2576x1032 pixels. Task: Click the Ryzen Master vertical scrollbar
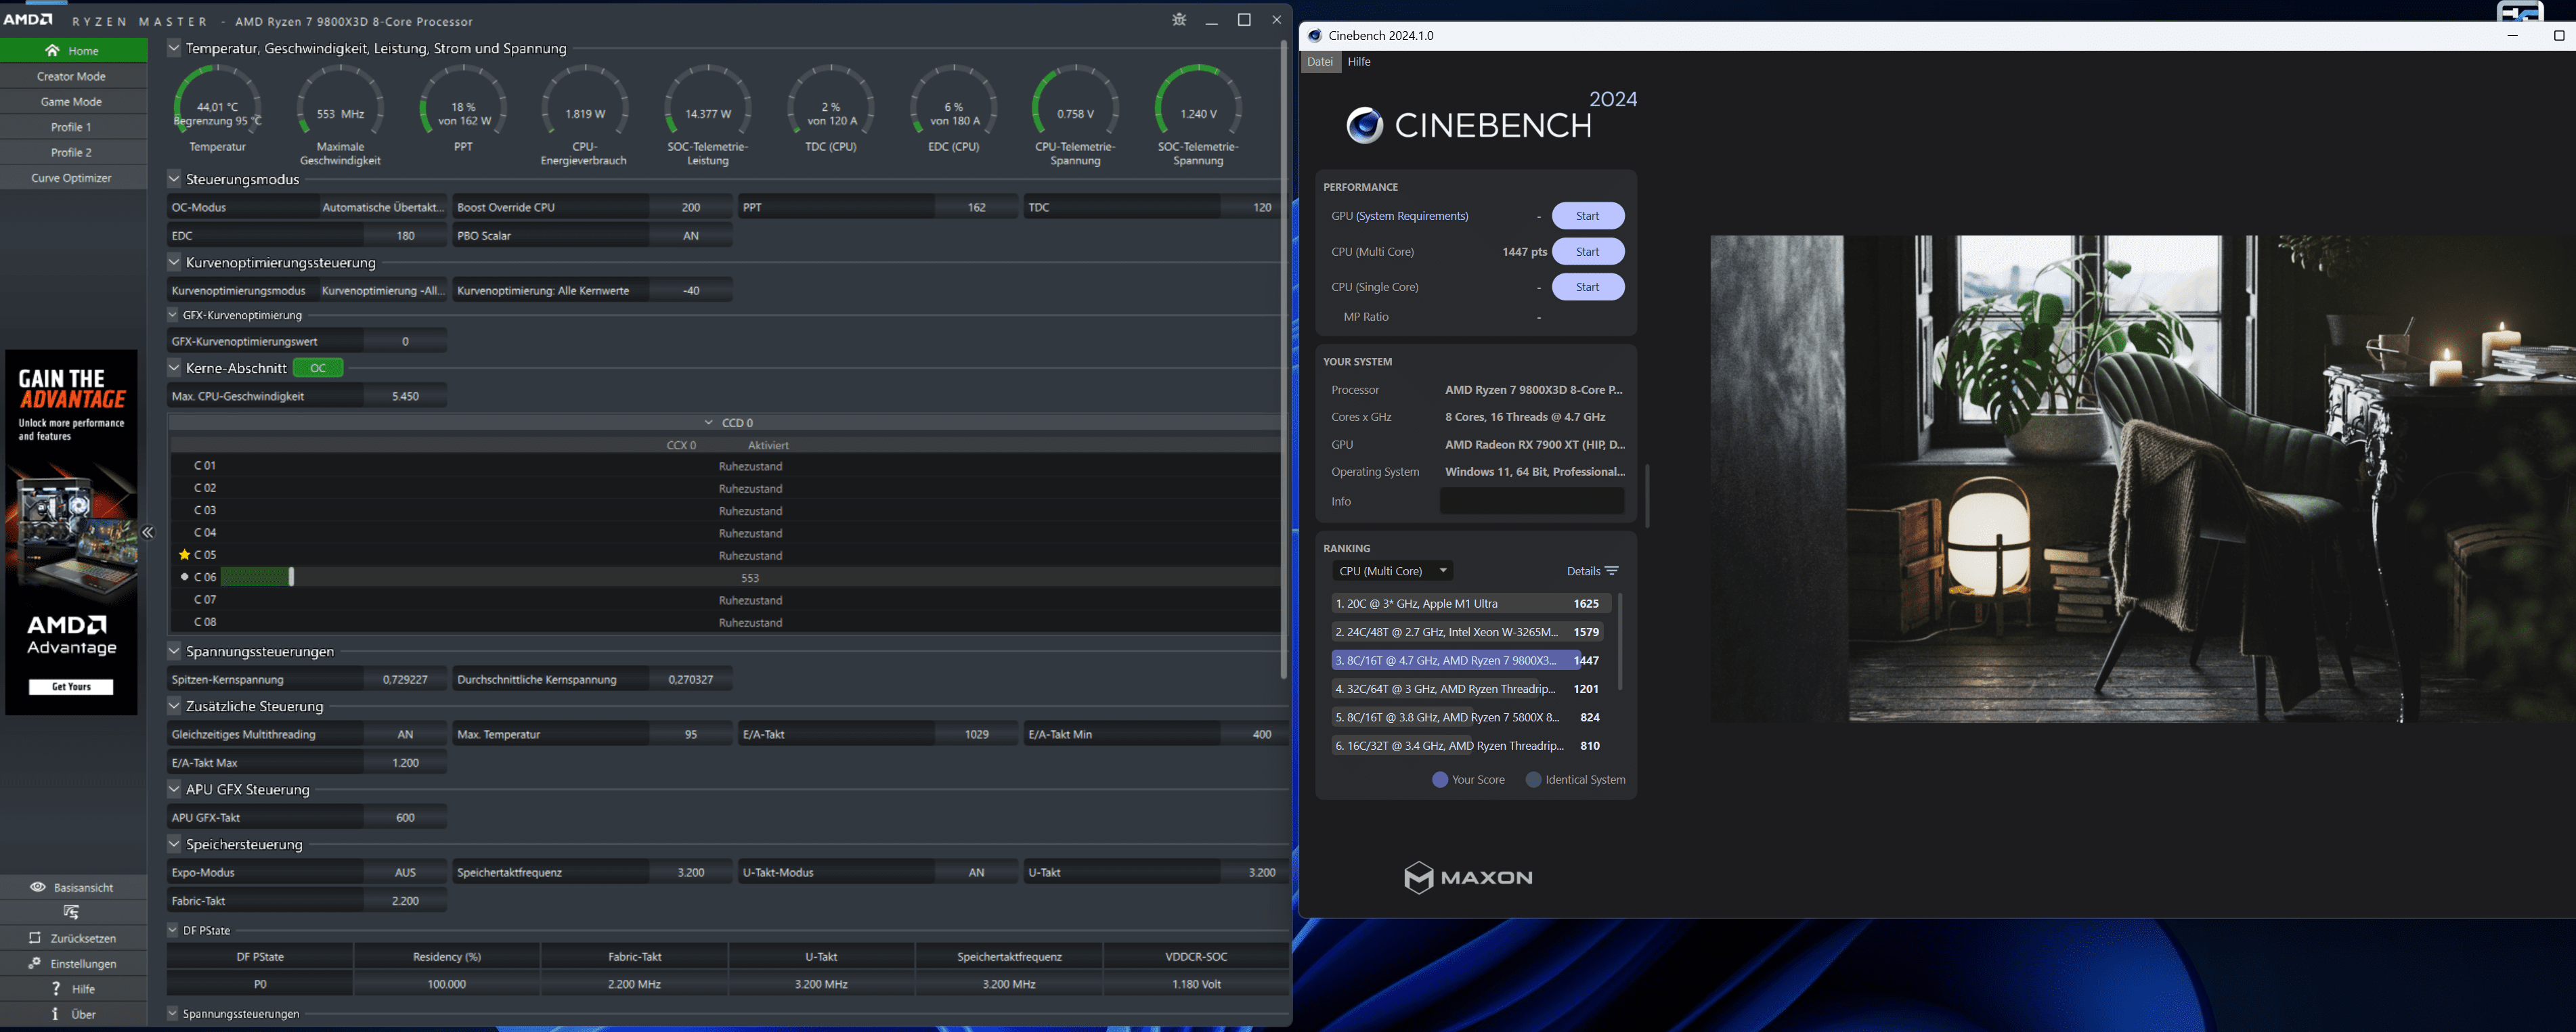[1284, 360]
